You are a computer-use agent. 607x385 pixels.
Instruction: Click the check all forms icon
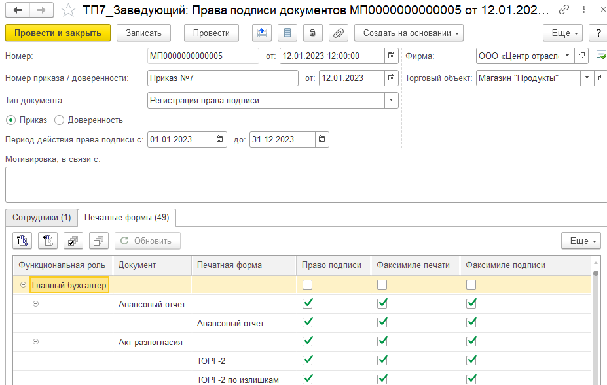point(73,241)
